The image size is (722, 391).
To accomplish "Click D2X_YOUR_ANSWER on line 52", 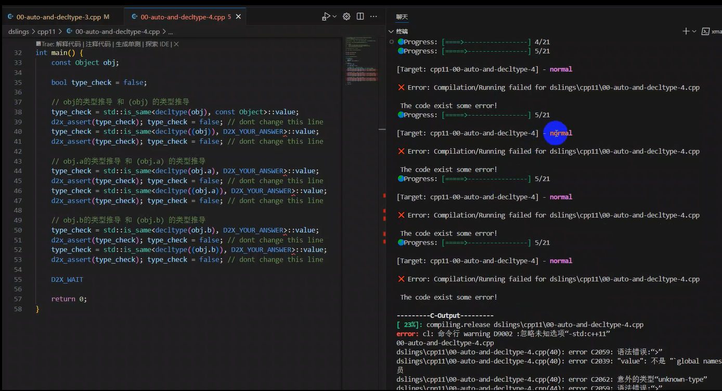I will (x=261, y=250).
